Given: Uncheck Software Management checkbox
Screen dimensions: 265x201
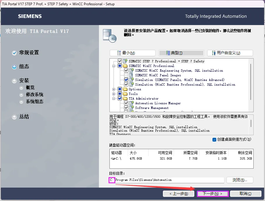Looking at the screenshot, I should click(126, 107).
